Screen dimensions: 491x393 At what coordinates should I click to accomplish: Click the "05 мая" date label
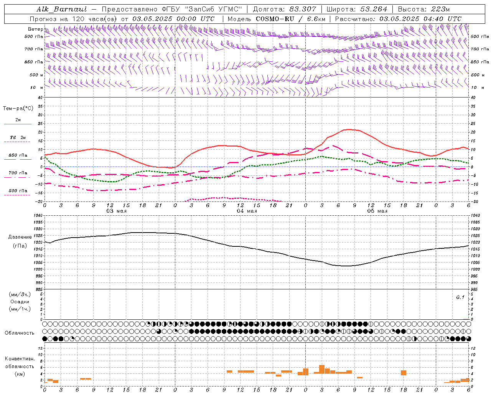pos(377,211)
